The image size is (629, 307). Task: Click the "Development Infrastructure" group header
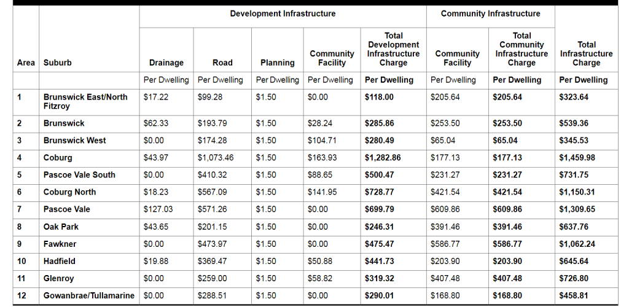click(283, 14)
